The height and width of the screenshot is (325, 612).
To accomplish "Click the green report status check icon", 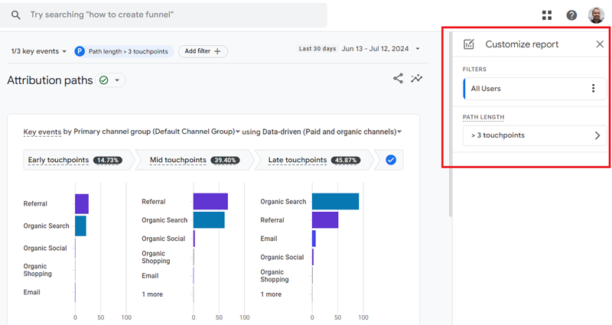I will point(103,80).
